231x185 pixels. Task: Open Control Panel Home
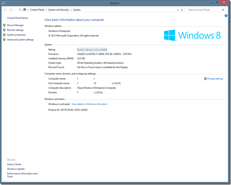pos(17,18)
